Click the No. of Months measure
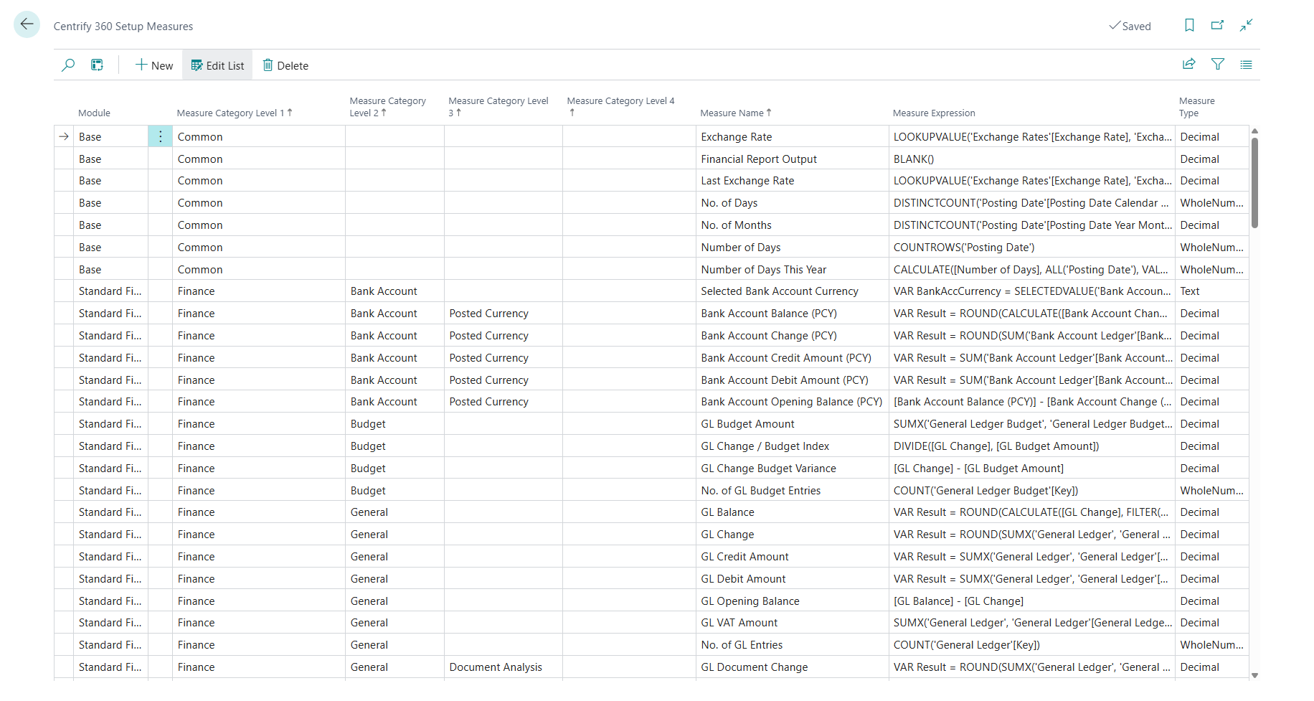This screenshot has width=1314, height=701. click(x=793, y=225)
